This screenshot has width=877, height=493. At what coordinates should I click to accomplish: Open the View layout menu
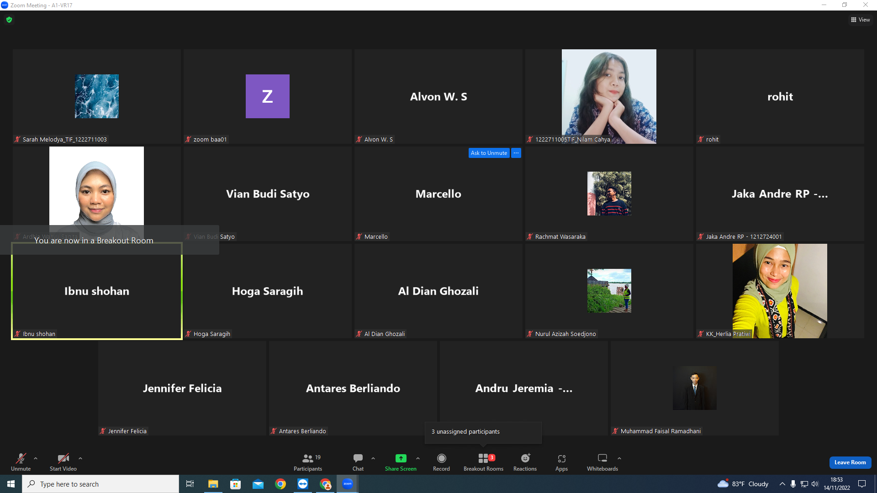pyautogui.click(x=861, y=20)
